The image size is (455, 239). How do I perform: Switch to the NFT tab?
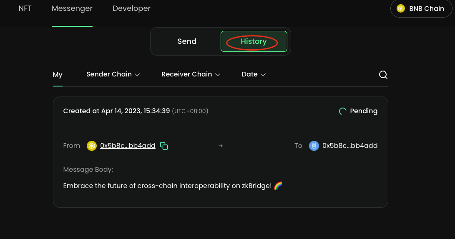pyautogui.click(x=25, y=8)
